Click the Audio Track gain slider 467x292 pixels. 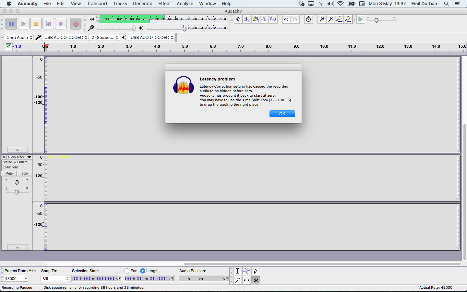tap(17, 182)
